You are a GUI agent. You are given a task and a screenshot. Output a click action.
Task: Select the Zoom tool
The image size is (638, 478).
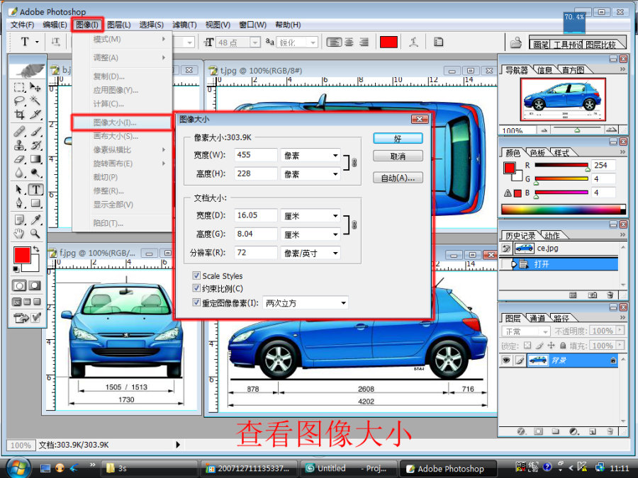[35, 233]
